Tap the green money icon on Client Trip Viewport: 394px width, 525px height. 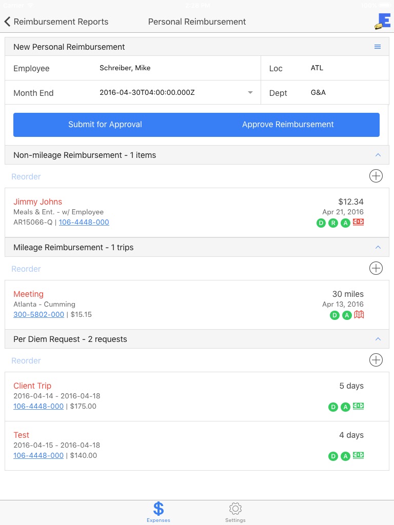tap(359, 407)
